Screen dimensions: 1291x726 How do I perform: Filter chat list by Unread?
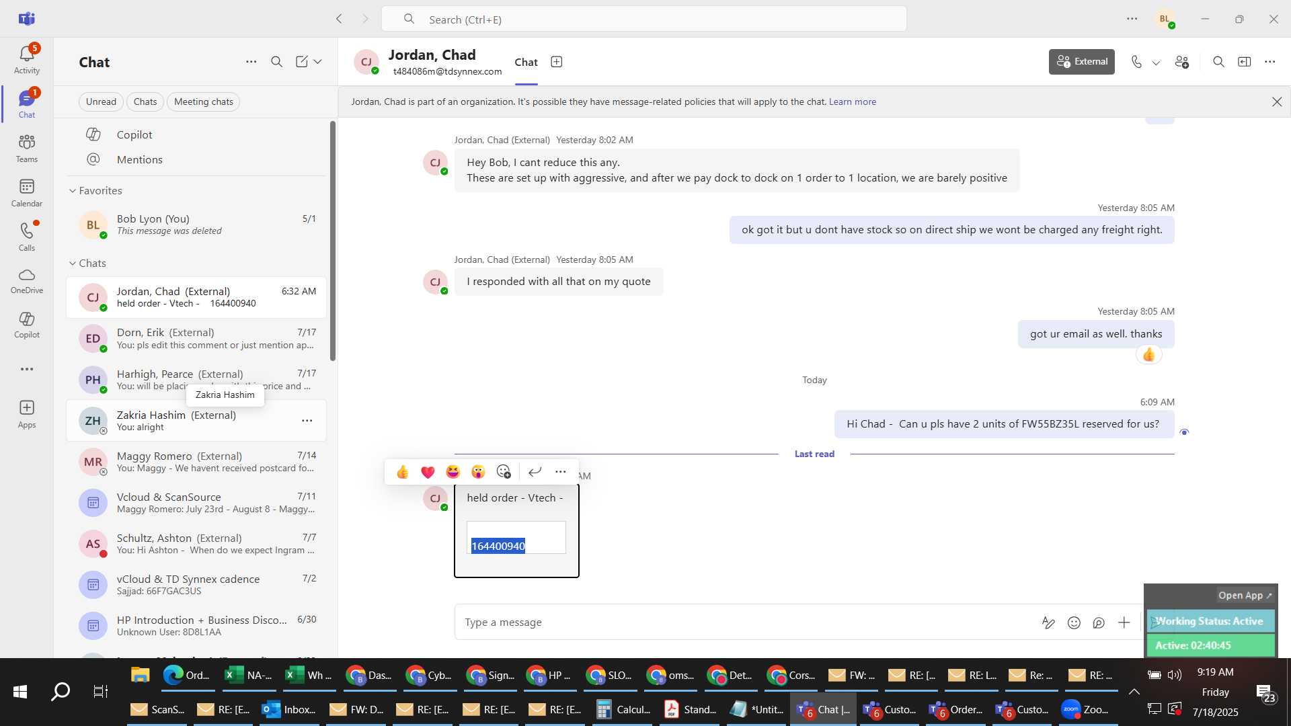click(x=101, y=102)
